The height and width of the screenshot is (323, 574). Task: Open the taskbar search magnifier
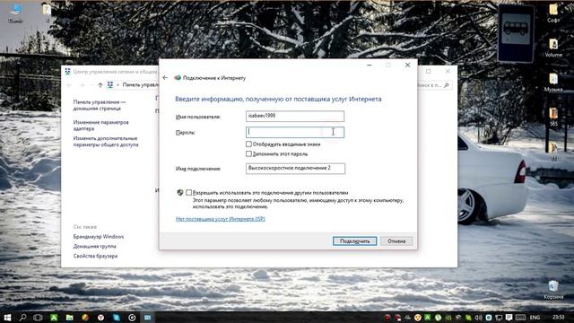coord(22,317)
